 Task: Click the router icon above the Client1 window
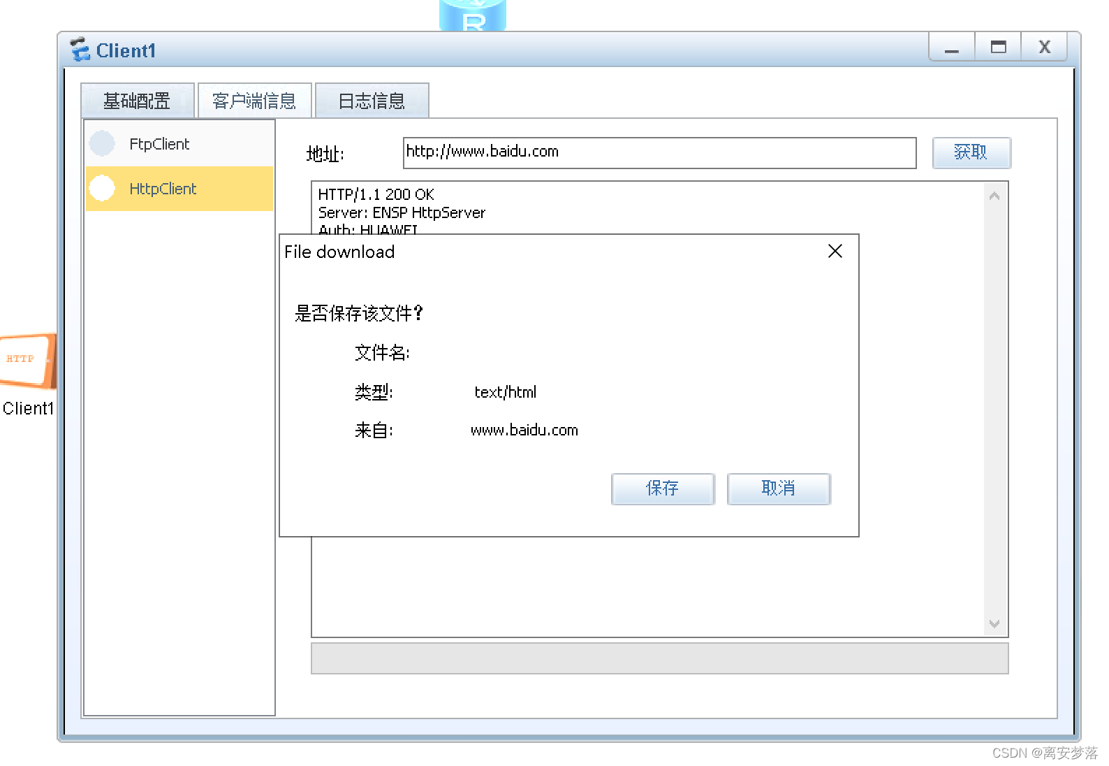point(473,15)
